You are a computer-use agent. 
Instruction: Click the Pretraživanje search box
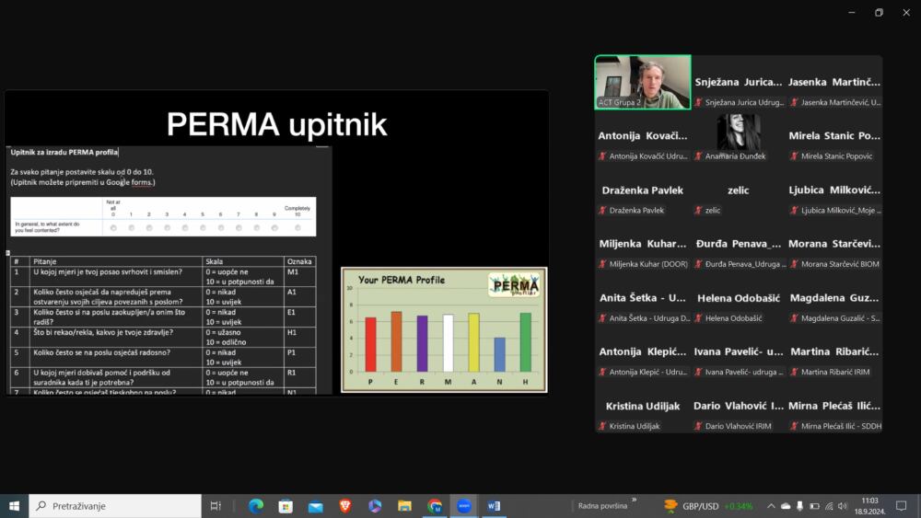[115, 506]
